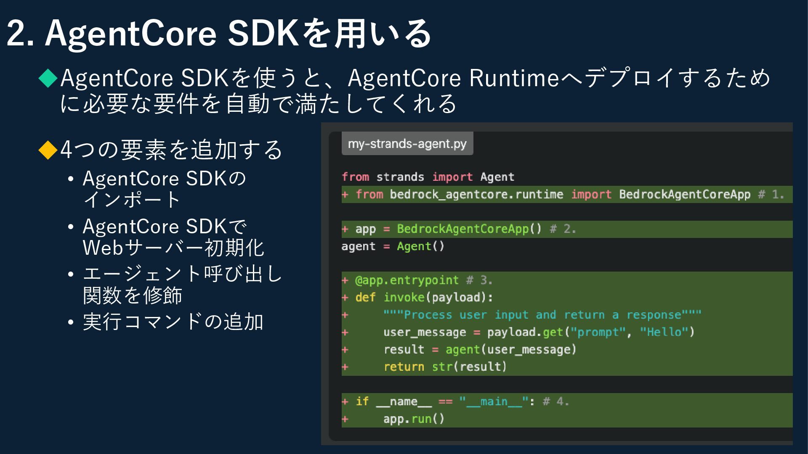808x454 pixels.
Task: Click the '# 3.' comment after entrypoint
Action: coord(479,280)
